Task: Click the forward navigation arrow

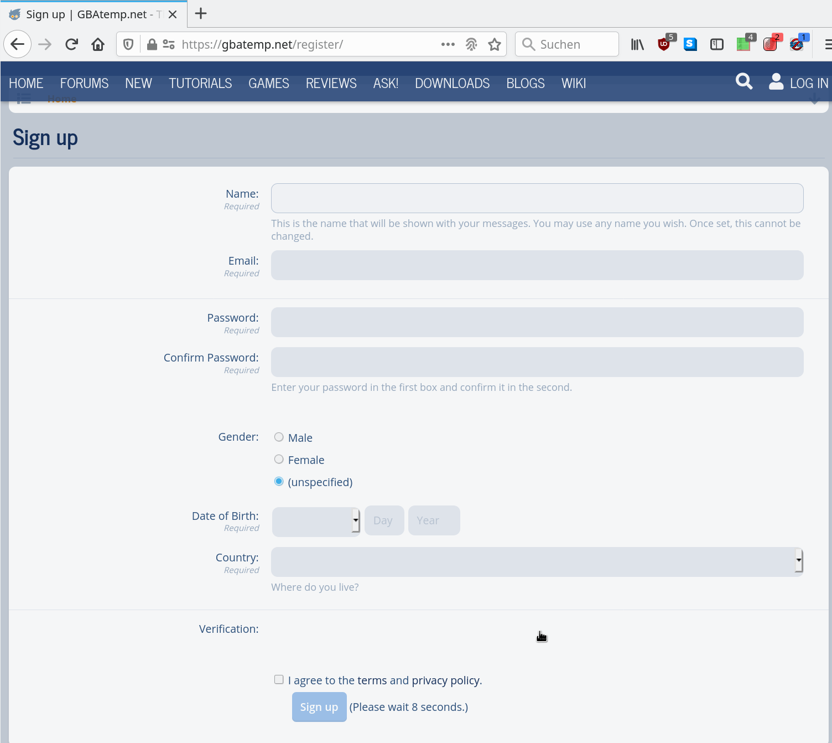Action: [45, 44]
